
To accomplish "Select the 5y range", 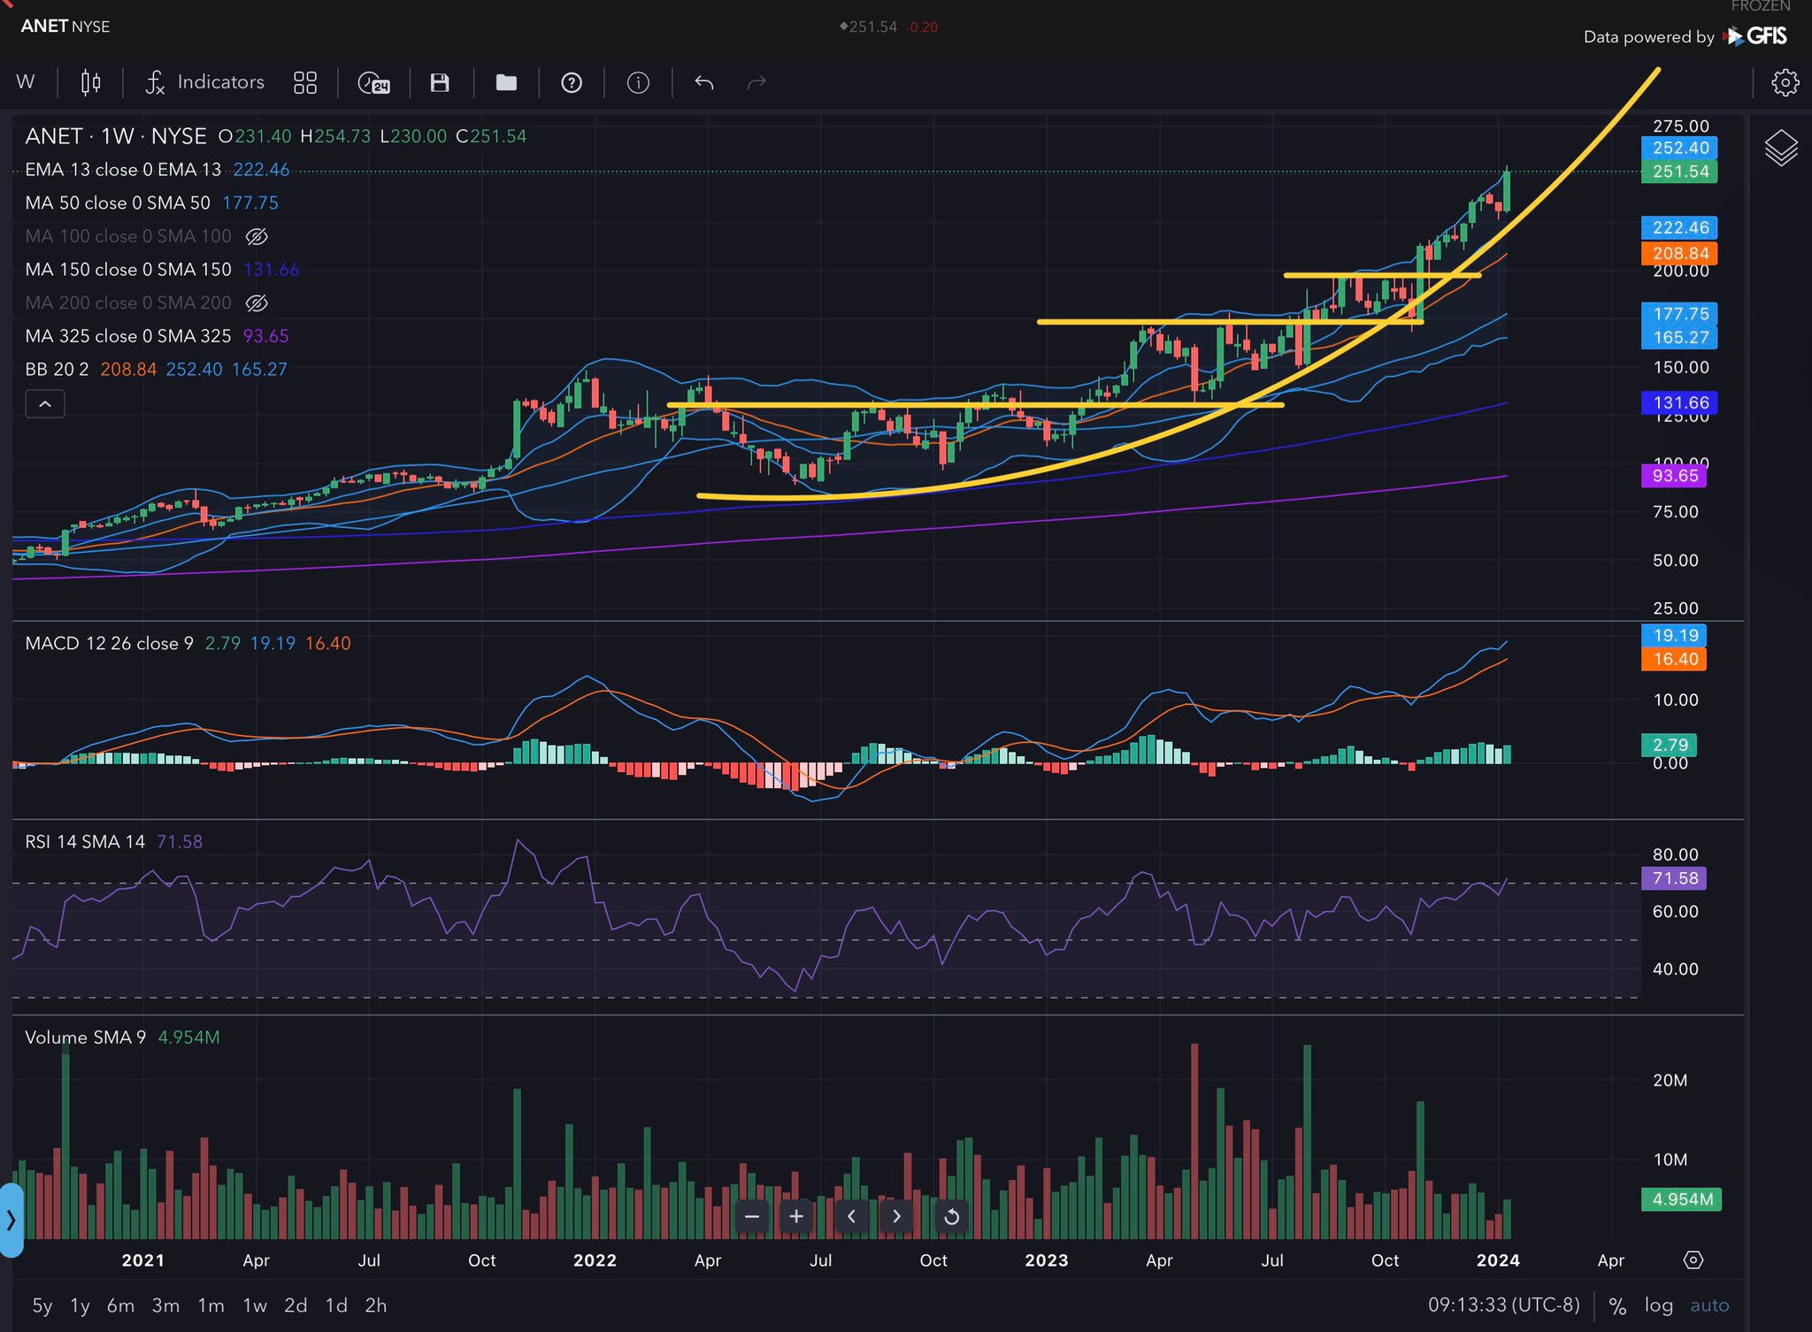I will pos(42,1305).
